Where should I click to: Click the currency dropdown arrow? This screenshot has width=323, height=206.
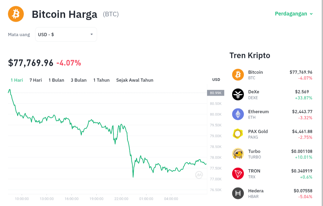[92, 34]
